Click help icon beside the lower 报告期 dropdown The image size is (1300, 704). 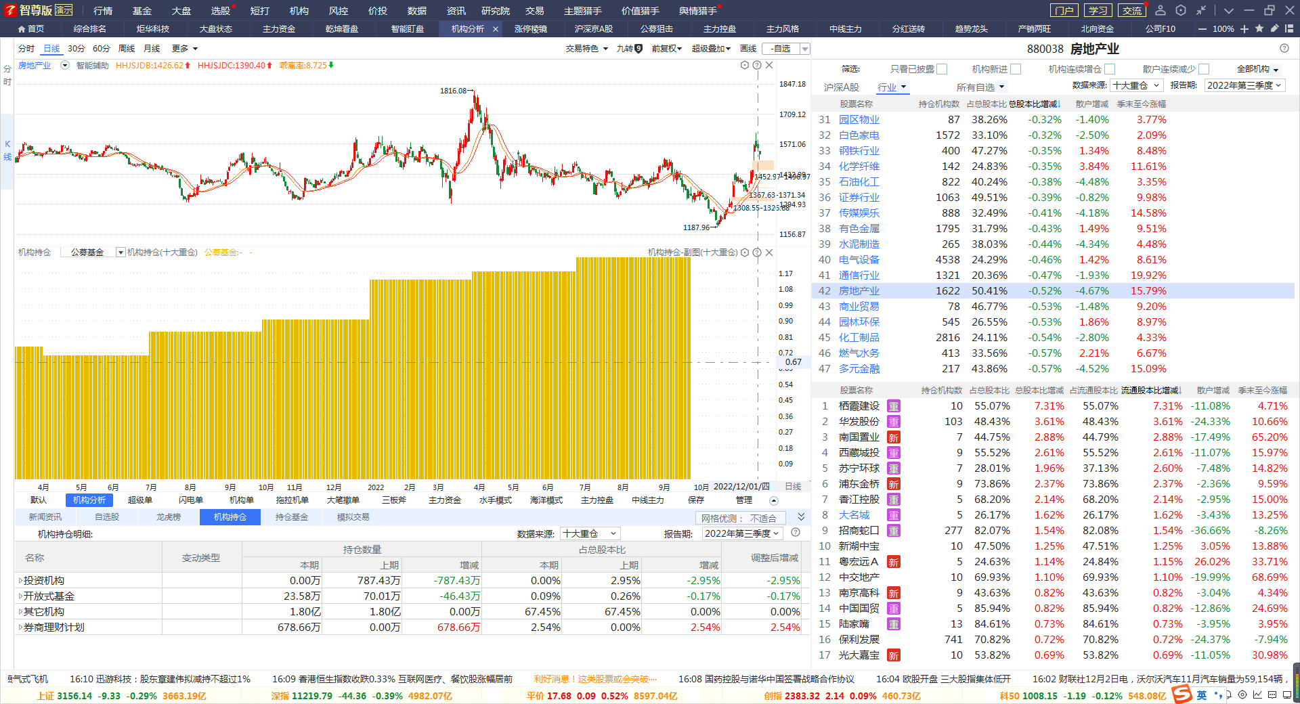pyautogui.click(x=796, y=533)
